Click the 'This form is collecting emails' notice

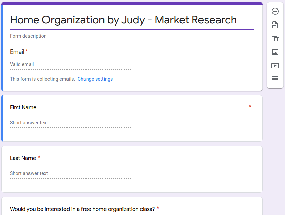point(42,79)
